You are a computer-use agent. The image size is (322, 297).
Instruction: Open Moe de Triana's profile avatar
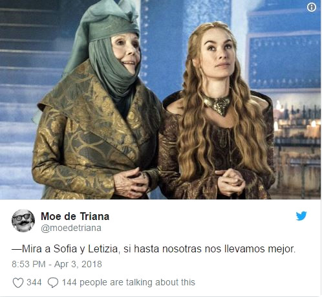pyautogui.click(x=23, y=221)
